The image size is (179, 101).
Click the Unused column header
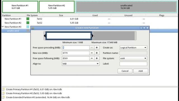tap(128, 15)
